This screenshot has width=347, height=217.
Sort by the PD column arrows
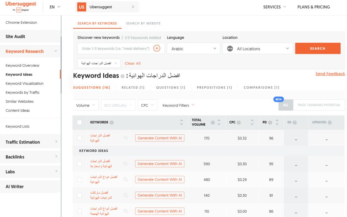(277, 122)
